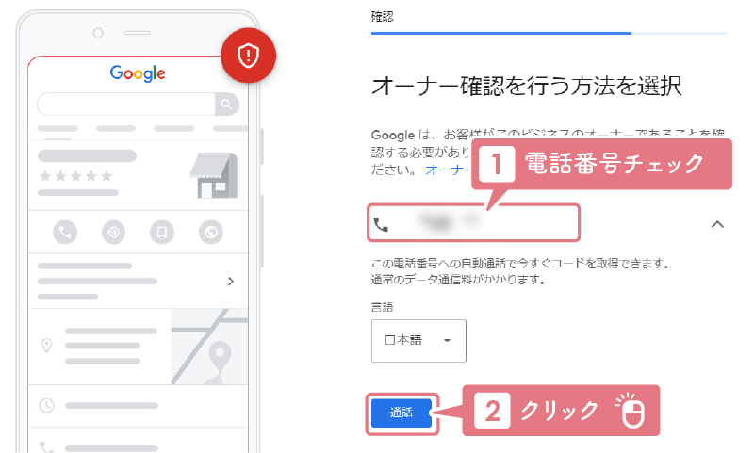Click the phone call icon in mockup
This screenshot has width=754, height=453.
[65, 233]
